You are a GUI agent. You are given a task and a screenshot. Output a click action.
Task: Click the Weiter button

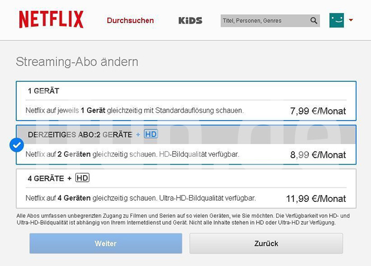click(106, 243)
